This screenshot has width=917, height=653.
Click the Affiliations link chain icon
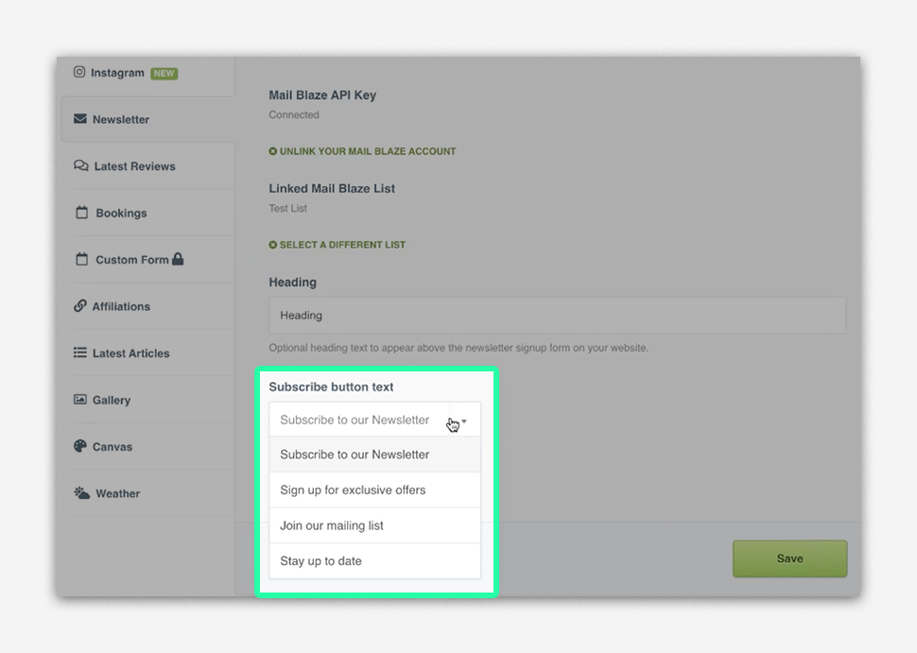click(x=80, y=306)
